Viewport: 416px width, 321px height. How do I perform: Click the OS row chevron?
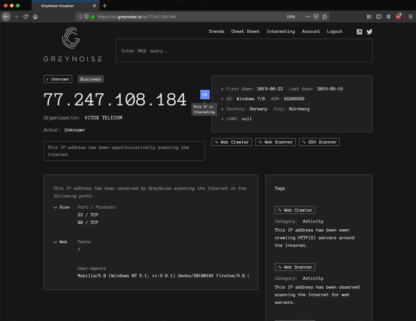pyautogui.click(x=222, y=99)
